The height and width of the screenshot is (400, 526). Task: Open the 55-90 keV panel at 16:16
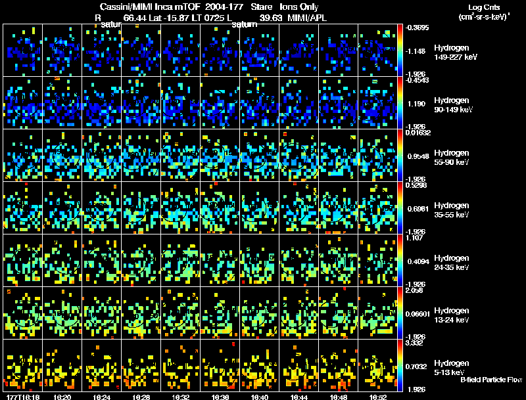22,156
